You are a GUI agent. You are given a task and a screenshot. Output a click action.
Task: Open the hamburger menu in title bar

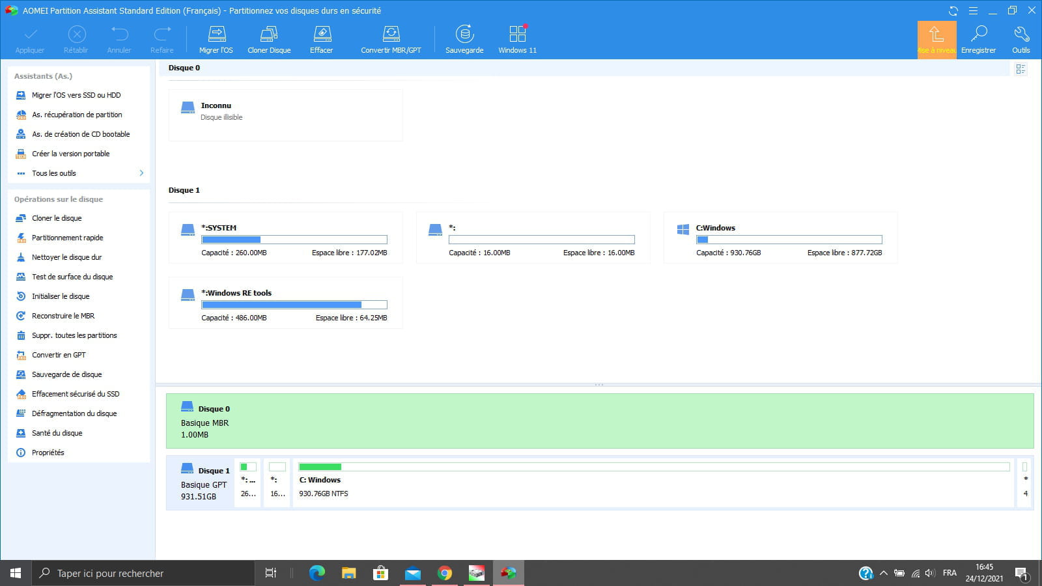(x=973, y=10)
